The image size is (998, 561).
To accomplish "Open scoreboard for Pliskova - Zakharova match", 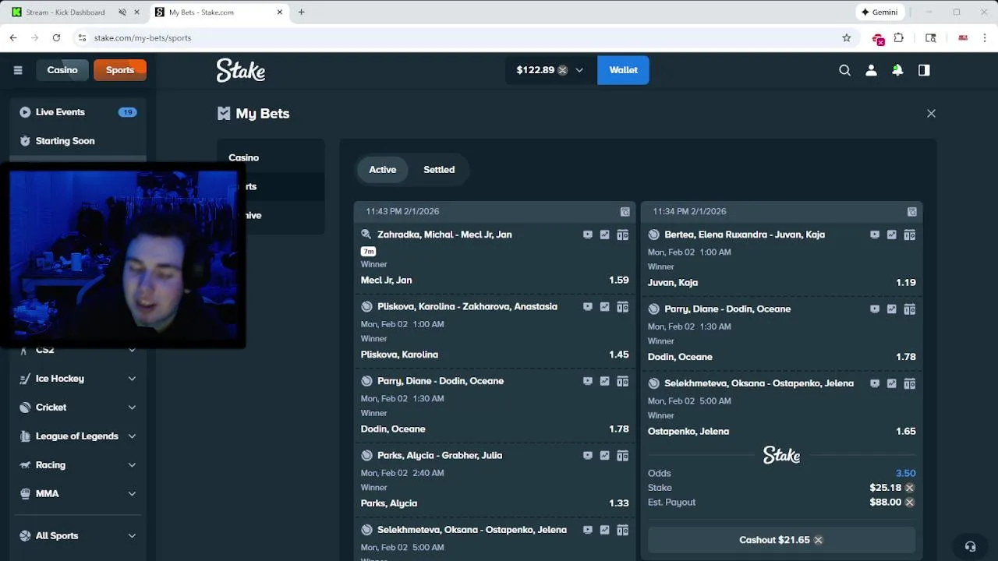I will click(622, 307).
